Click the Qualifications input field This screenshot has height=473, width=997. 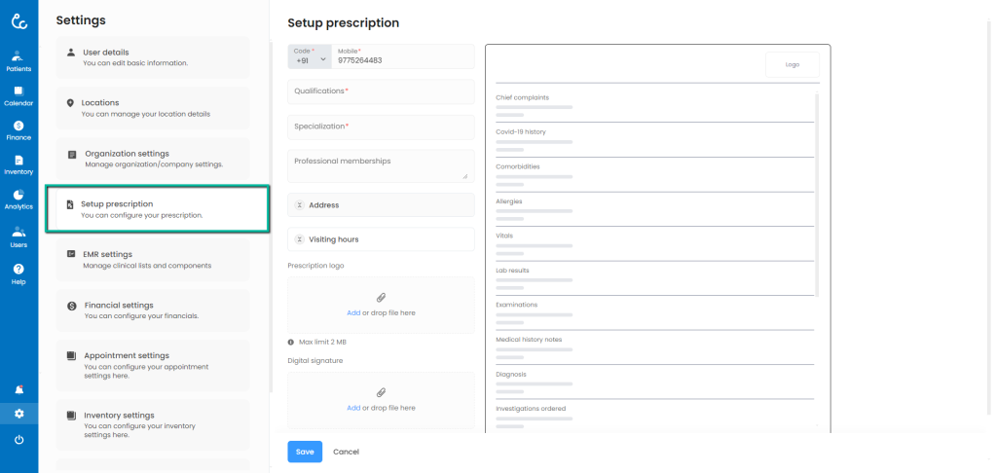[381, 91]
